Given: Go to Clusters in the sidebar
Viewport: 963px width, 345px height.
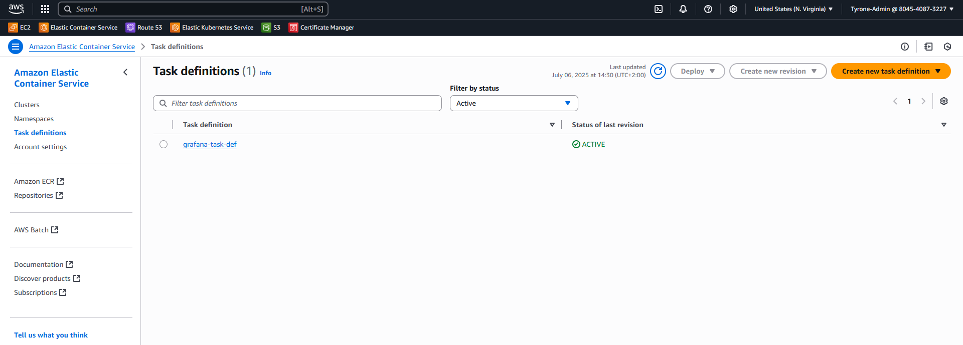Looking at the screenshot, I should click(x=27, y=105).
